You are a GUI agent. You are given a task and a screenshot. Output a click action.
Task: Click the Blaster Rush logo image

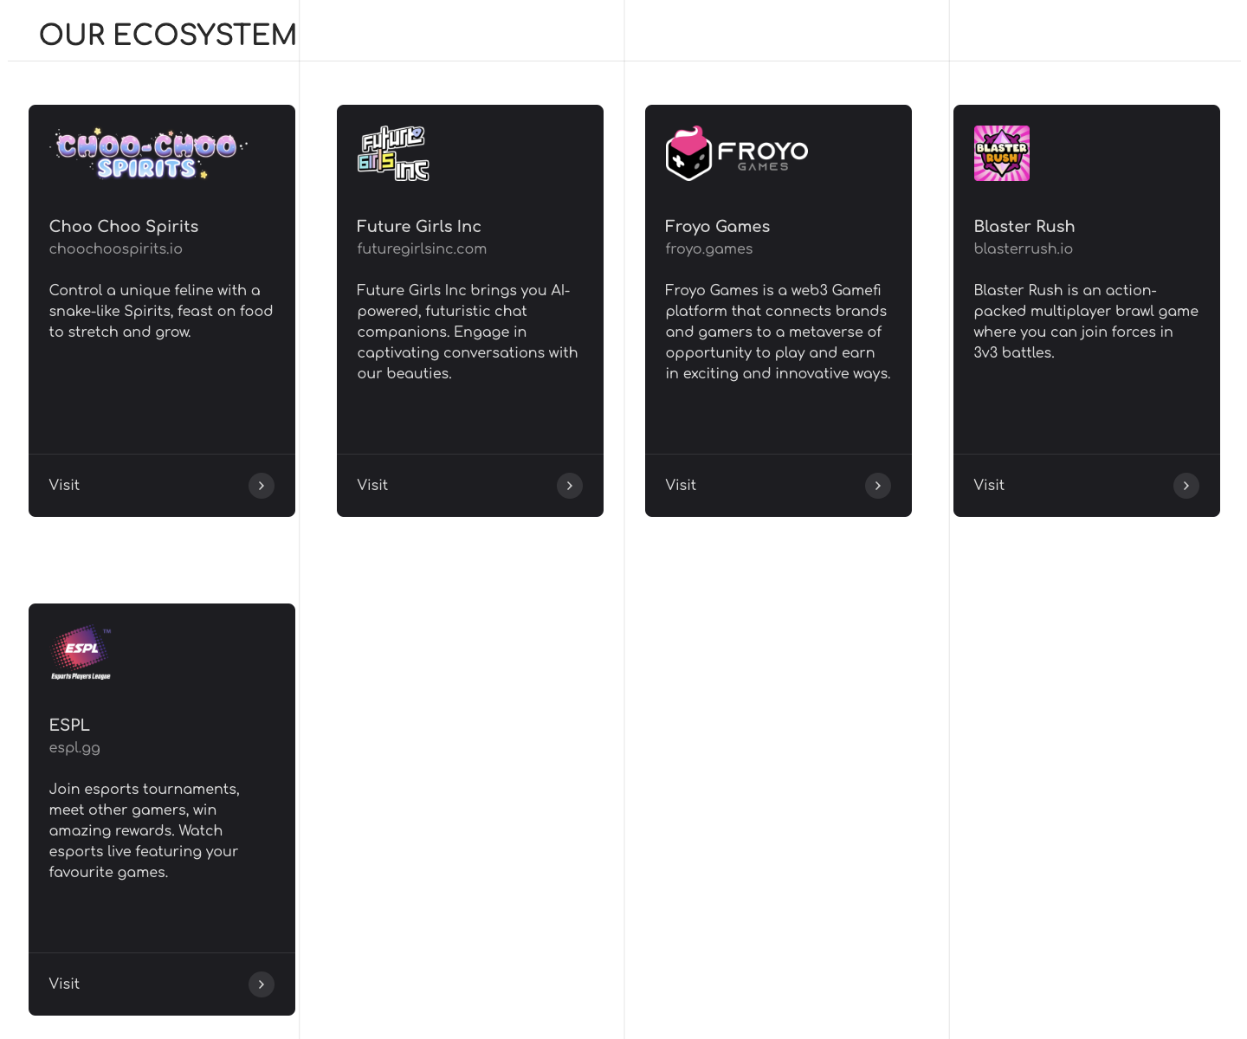tap(1002, 153)
